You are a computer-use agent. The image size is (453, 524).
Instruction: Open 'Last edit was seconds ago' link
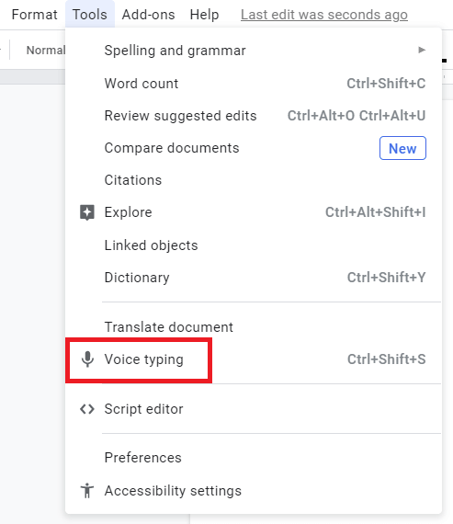[324, 15]
